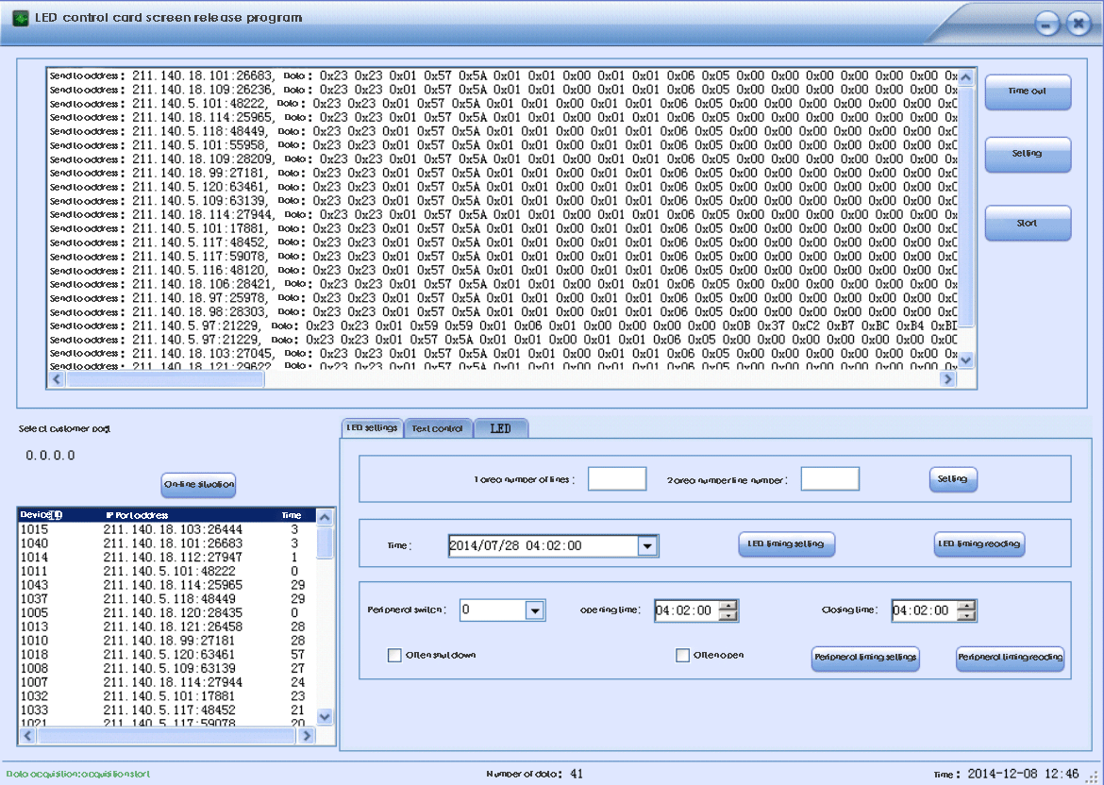Click the Start button

1028,224
